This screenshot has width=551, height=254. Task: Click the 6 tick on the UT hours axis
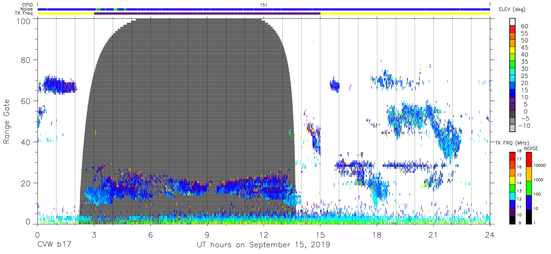[x=151, y=234]
